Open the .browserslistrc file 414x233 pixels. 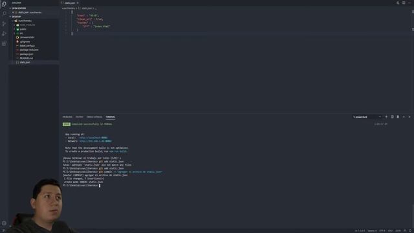pos(27,38)
